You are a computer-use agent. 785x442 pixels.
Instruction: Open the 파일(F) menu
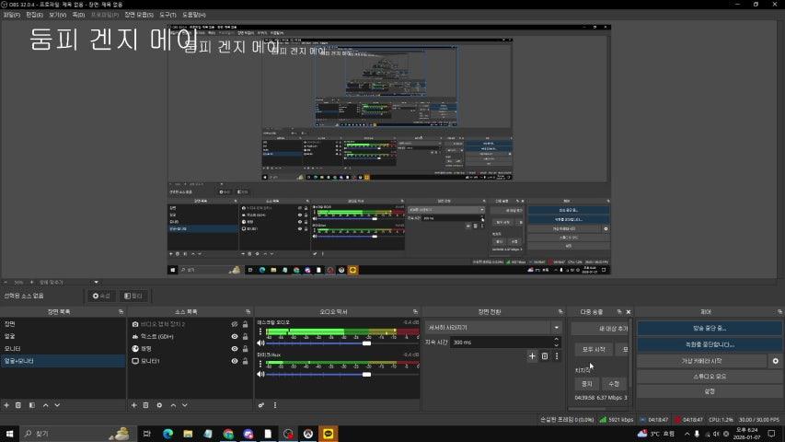[12, 16]
